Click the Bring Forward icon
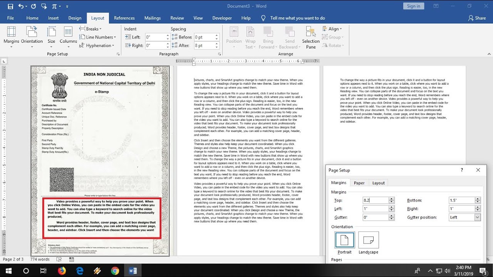 [x=268, y=37]
